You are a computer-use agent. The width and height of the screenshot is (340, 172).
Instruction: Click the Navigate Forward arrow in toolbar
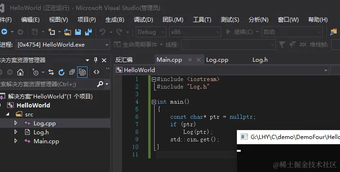pos(20,32)
